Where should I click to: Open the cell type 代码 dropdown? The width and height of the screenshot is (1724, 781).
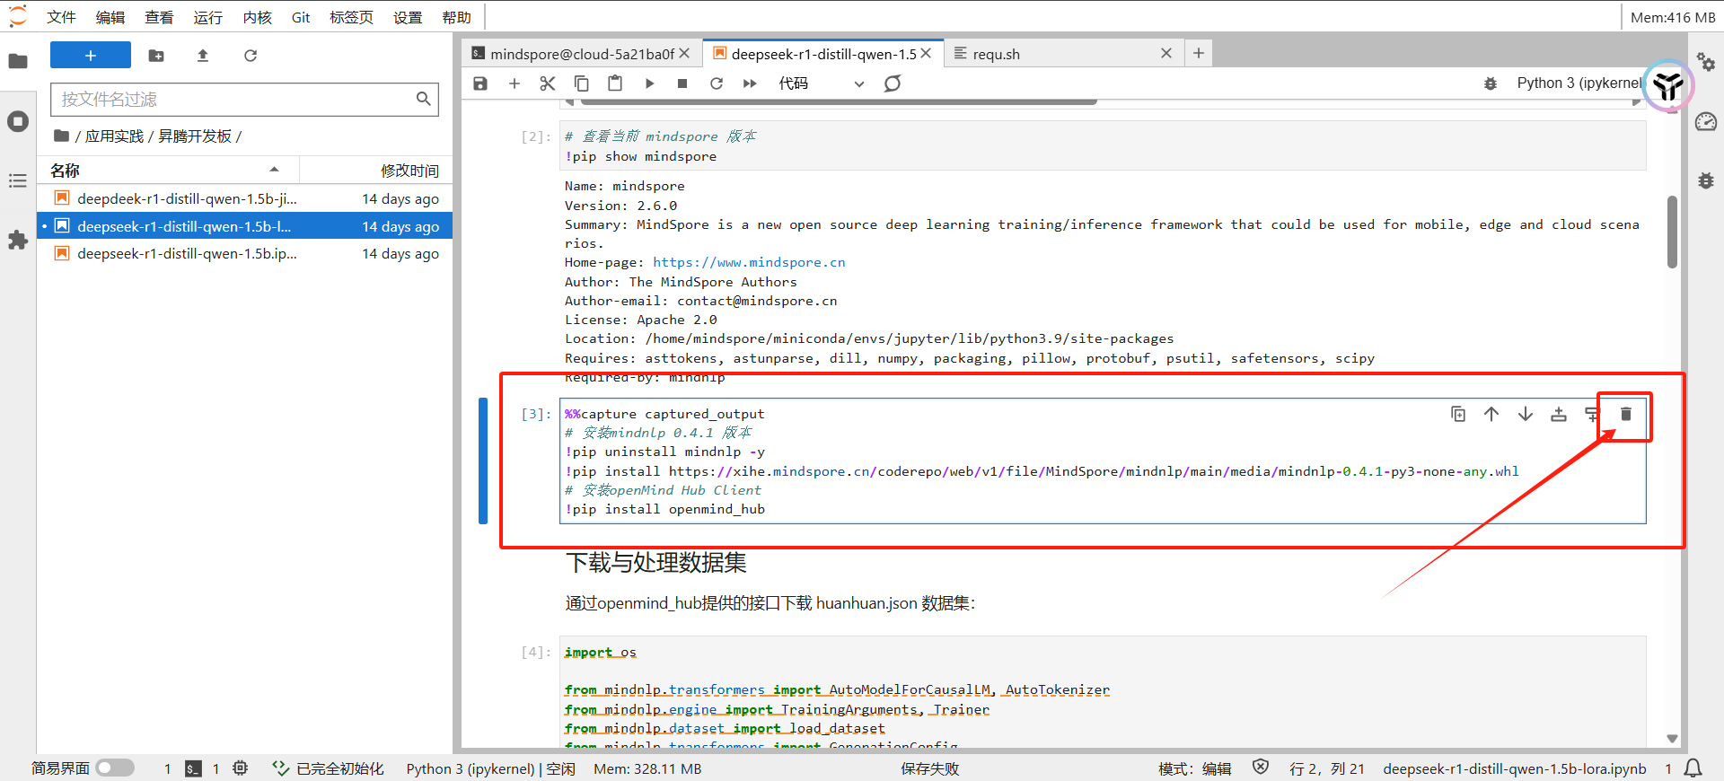821,83
